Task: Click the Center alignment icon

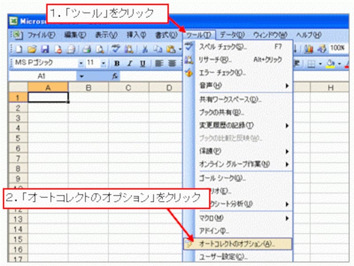Action: (172, 63)
